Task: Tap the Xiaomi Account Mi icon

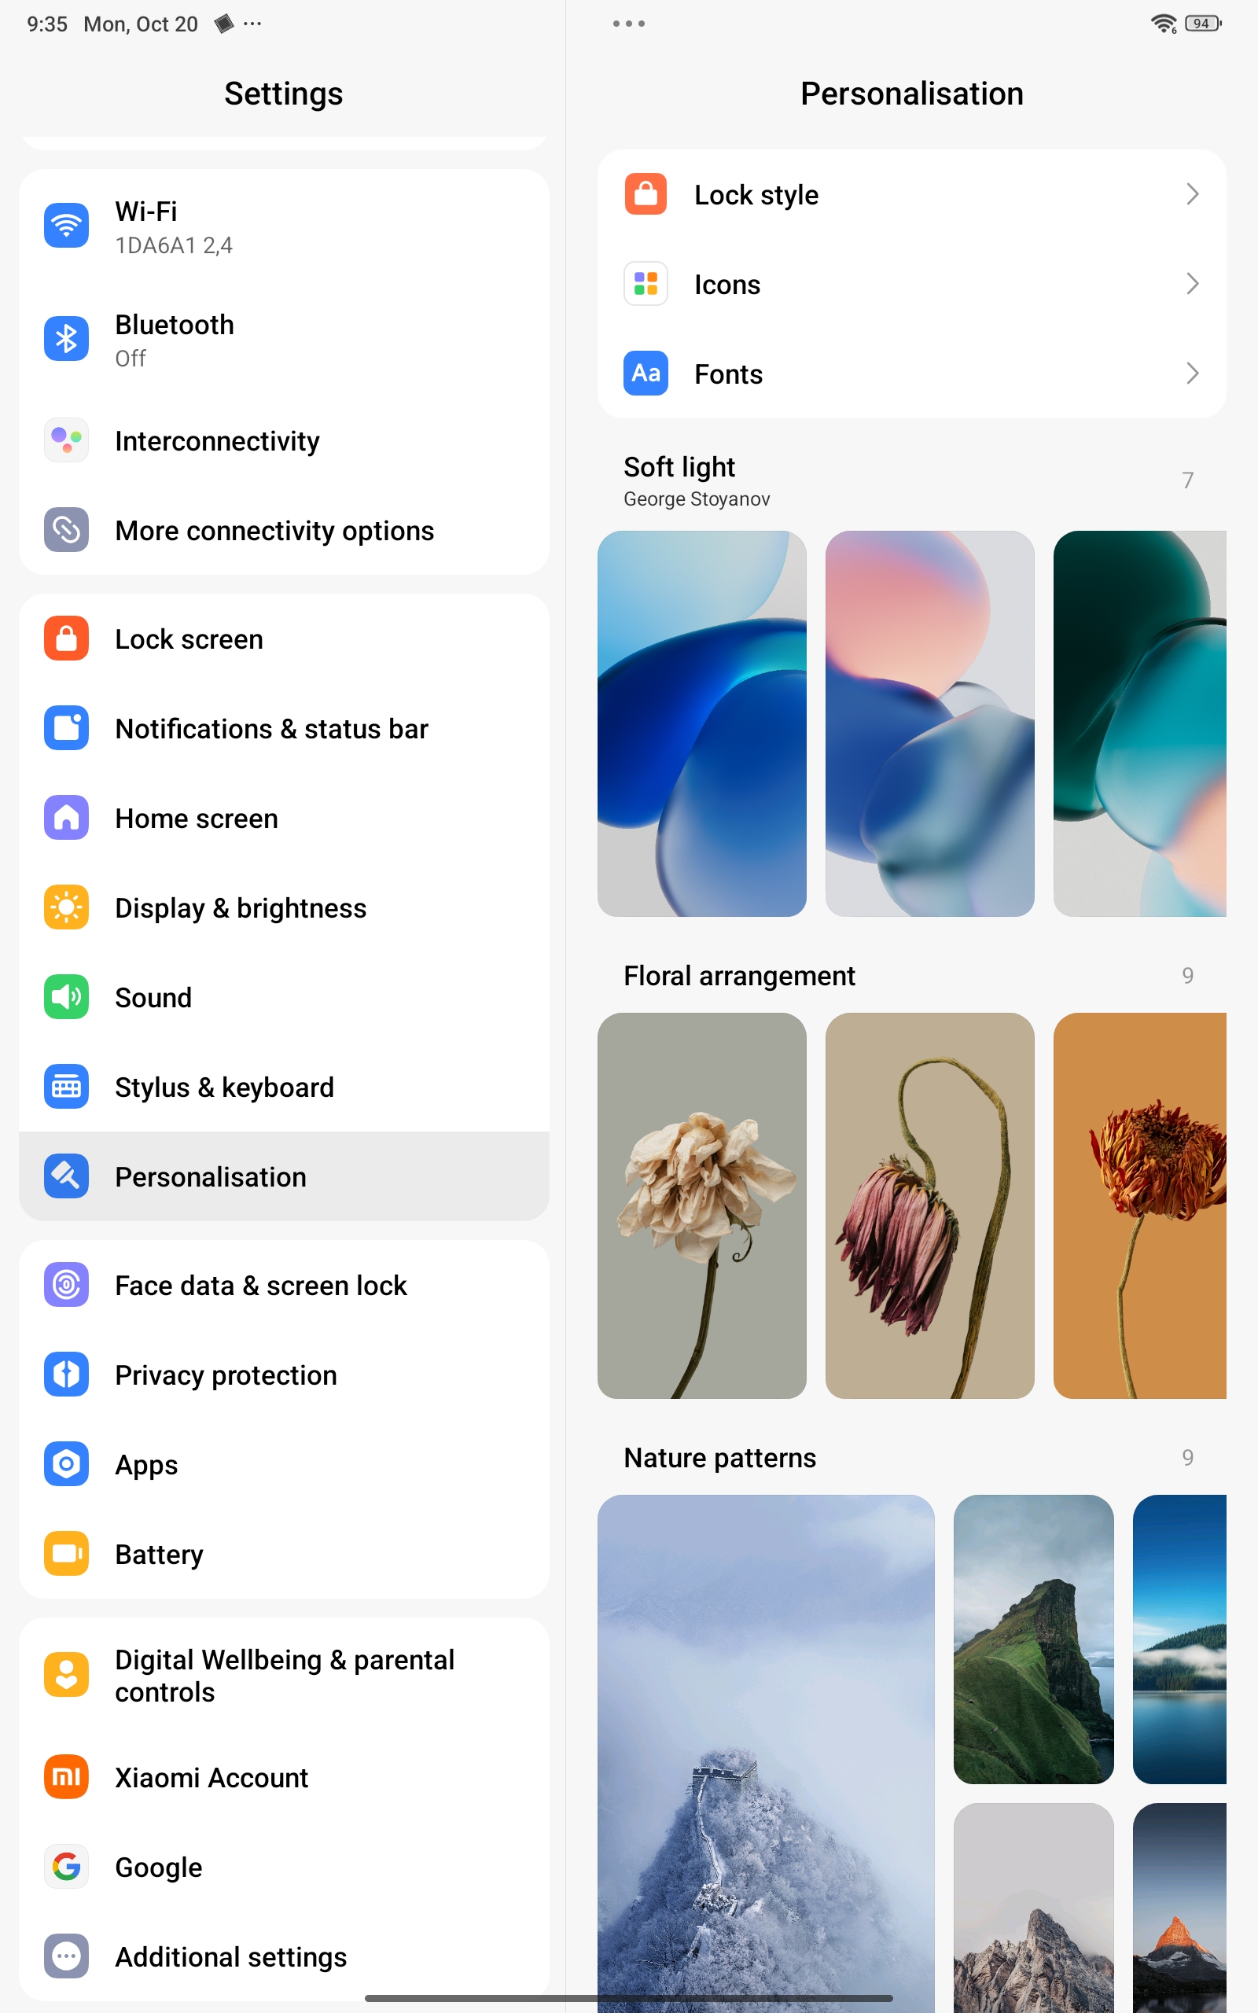Action: click(x=67, y=1777)
